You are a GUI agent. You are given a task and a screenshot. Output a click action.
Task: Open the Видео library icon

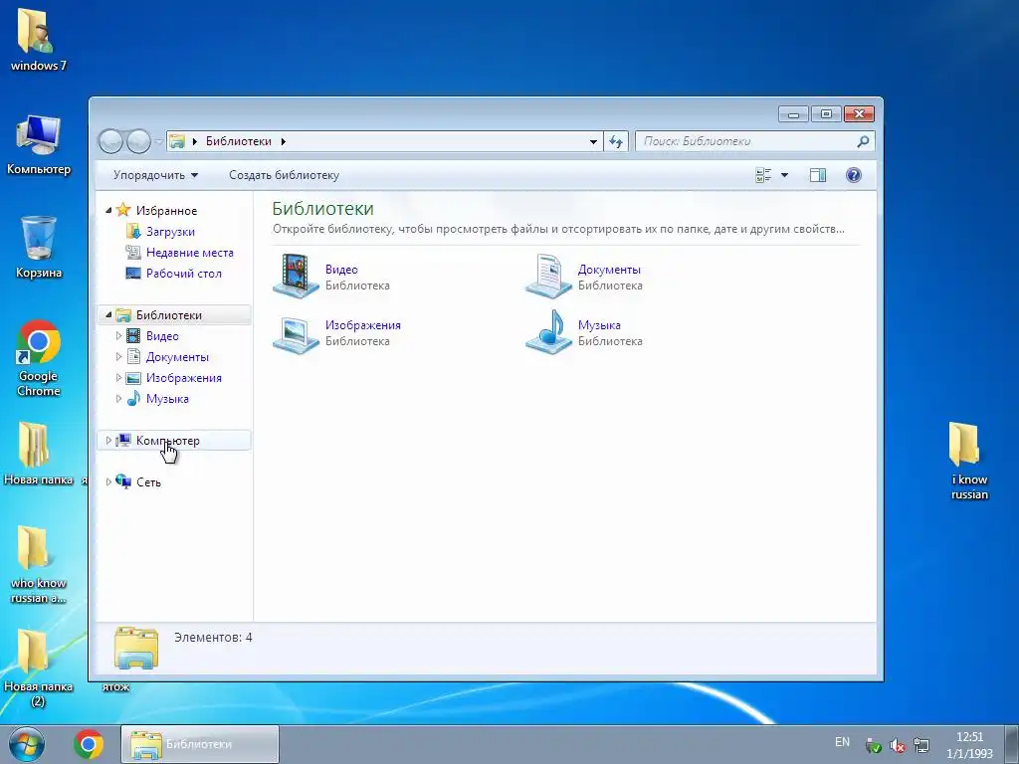296,276
